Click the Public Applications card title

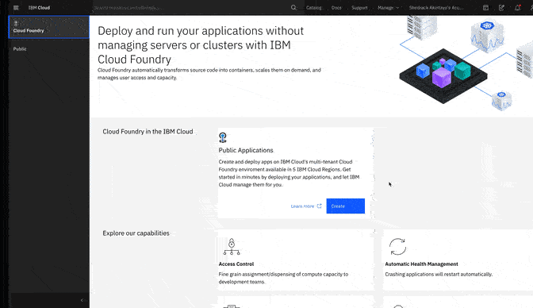pos(246,150)
